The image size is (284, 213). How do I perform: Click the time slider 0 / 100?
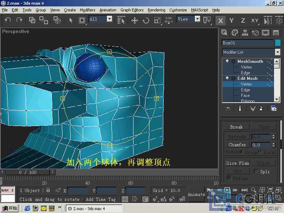click(28, 172)
